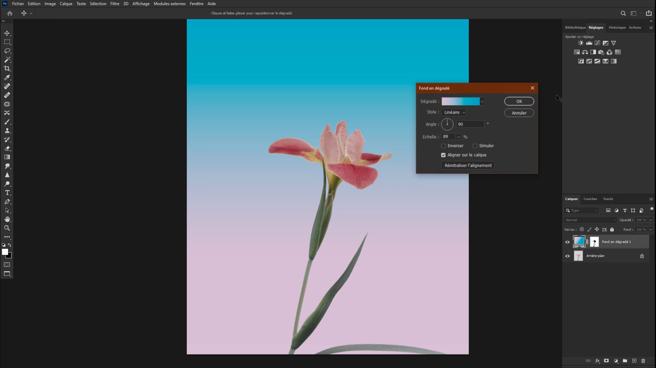The height and width of the screenshot is (368, 656).
Task: Click Réinitialiser l'alignement button
Action: click(x=468, y=165)
